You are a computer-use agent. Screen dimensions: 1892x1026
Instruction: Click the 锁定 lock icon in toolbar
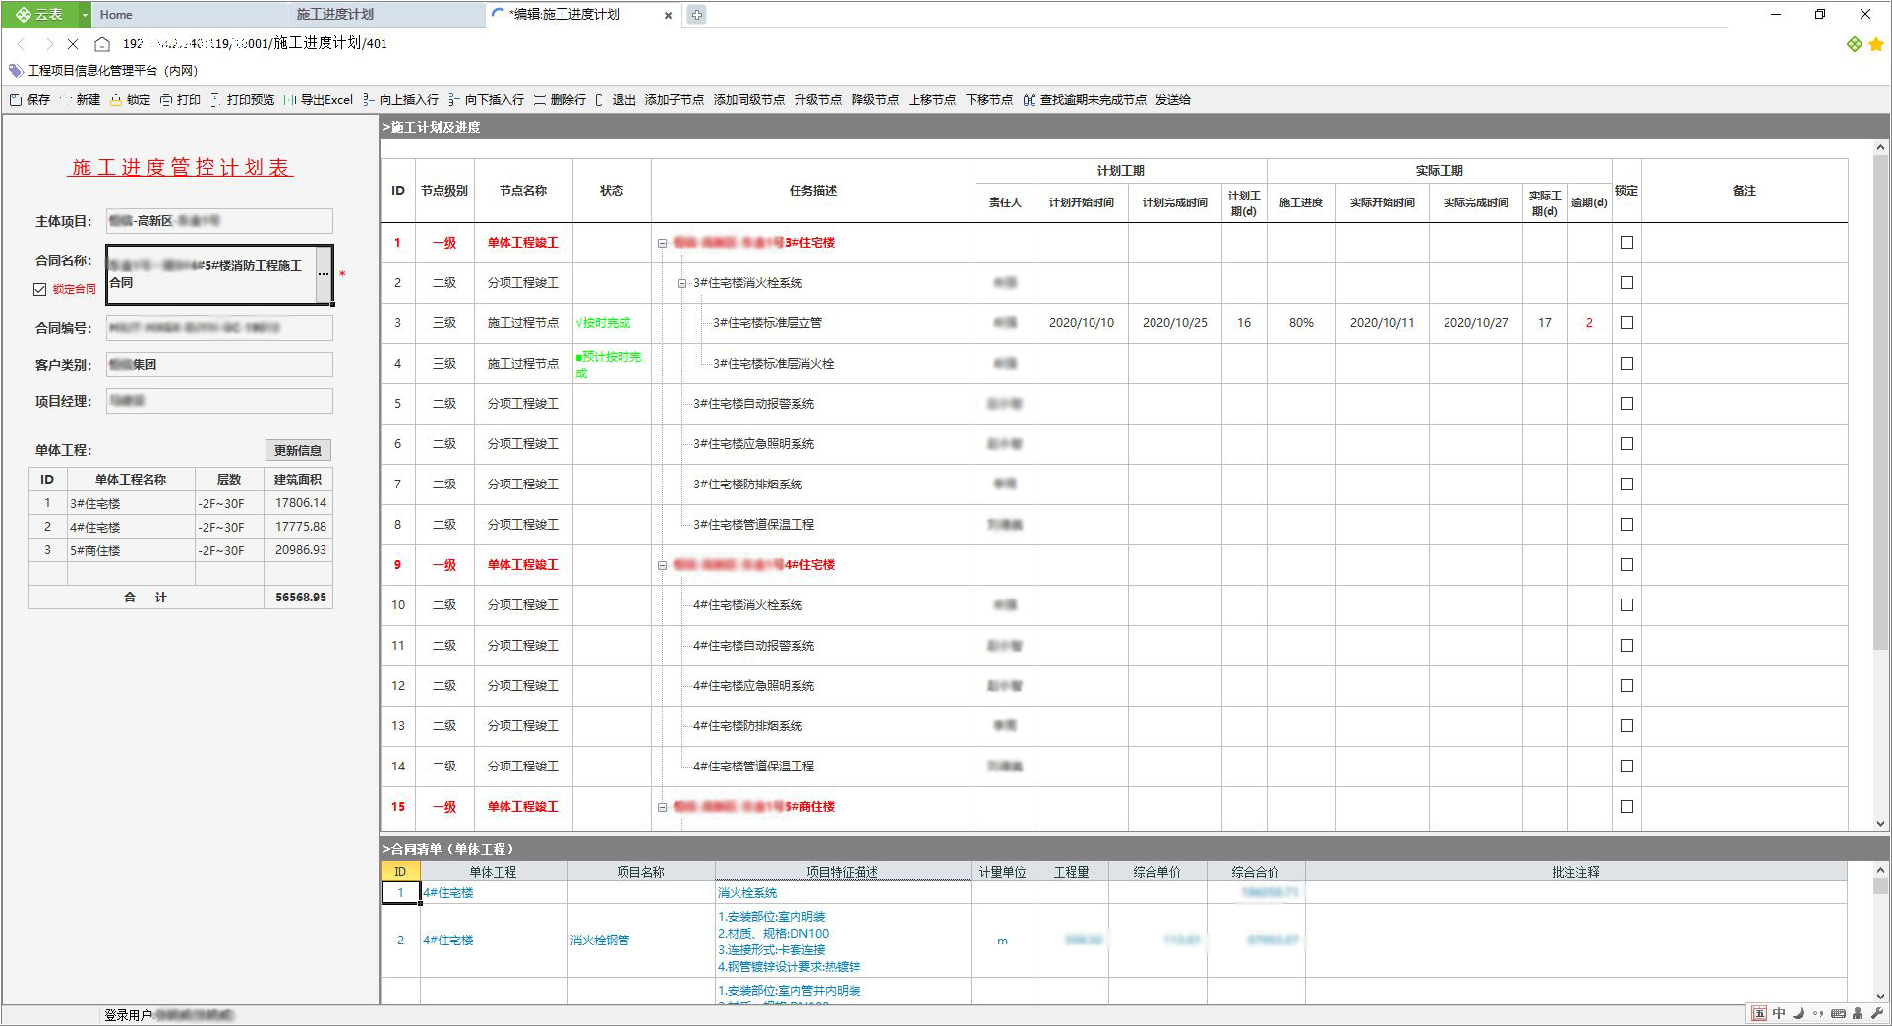(x=116, y=100)
